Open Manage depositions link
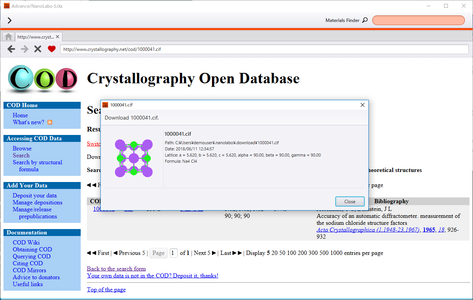This screenshot has height=300, width=473. pyautogui.click(x=37, y=202)
